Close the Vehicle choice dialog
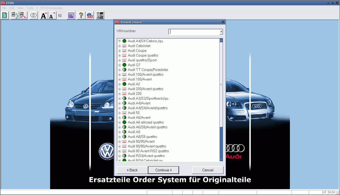 [223, 22]
